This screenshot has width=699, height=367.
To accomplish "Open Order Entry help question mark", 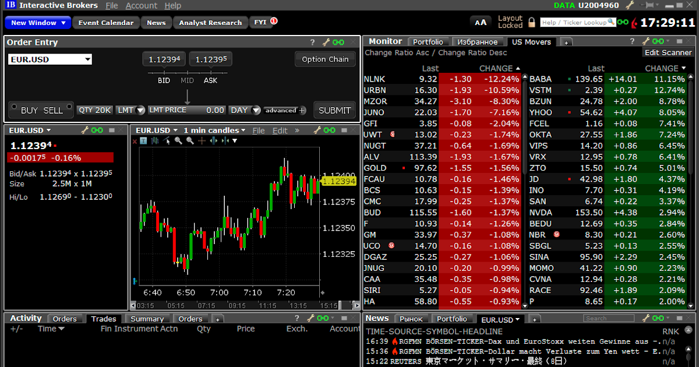I will click(312, 43).
